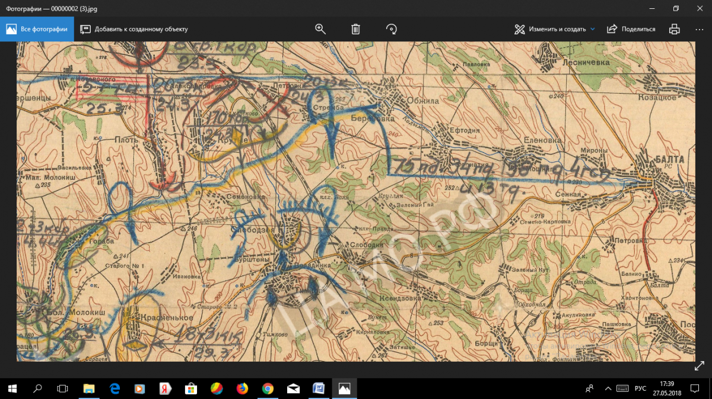712x399 pixels.
Task: Show hidden tray icons chevron
Action: click(x=606, y=389)
